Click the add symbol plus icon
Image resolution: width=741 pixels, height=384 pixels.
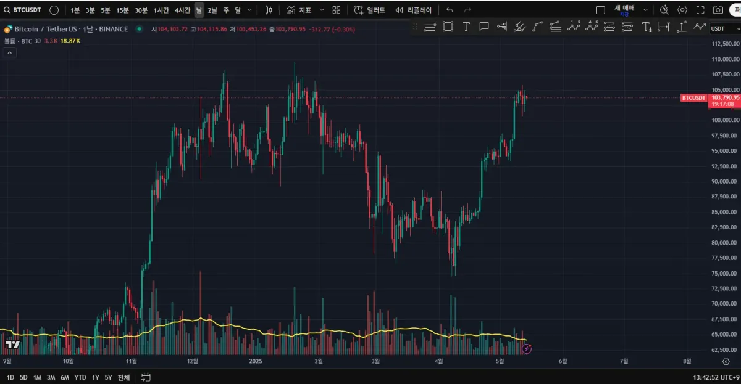point(54,10)
